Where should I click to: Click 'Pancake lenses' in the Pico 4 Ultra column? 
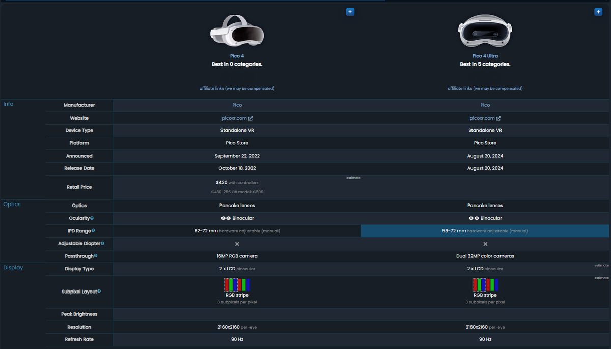tap(485, 206)
